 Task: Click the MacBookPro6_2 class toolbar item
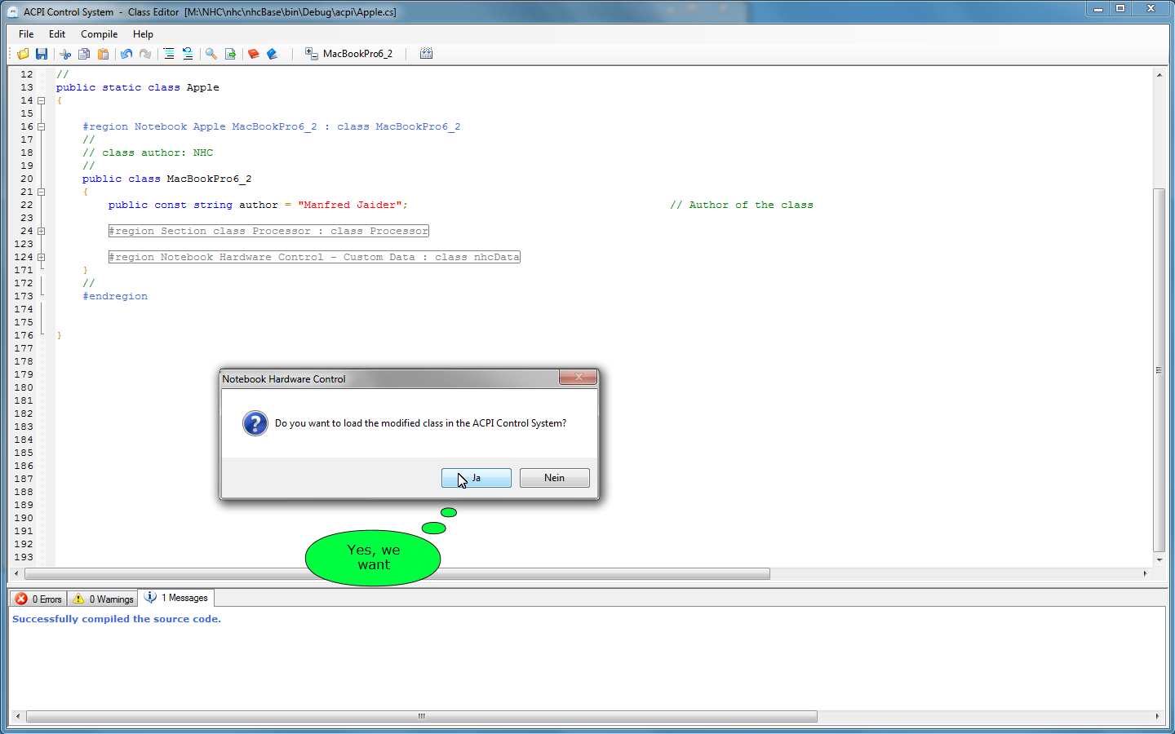click(x=349, y=54)
